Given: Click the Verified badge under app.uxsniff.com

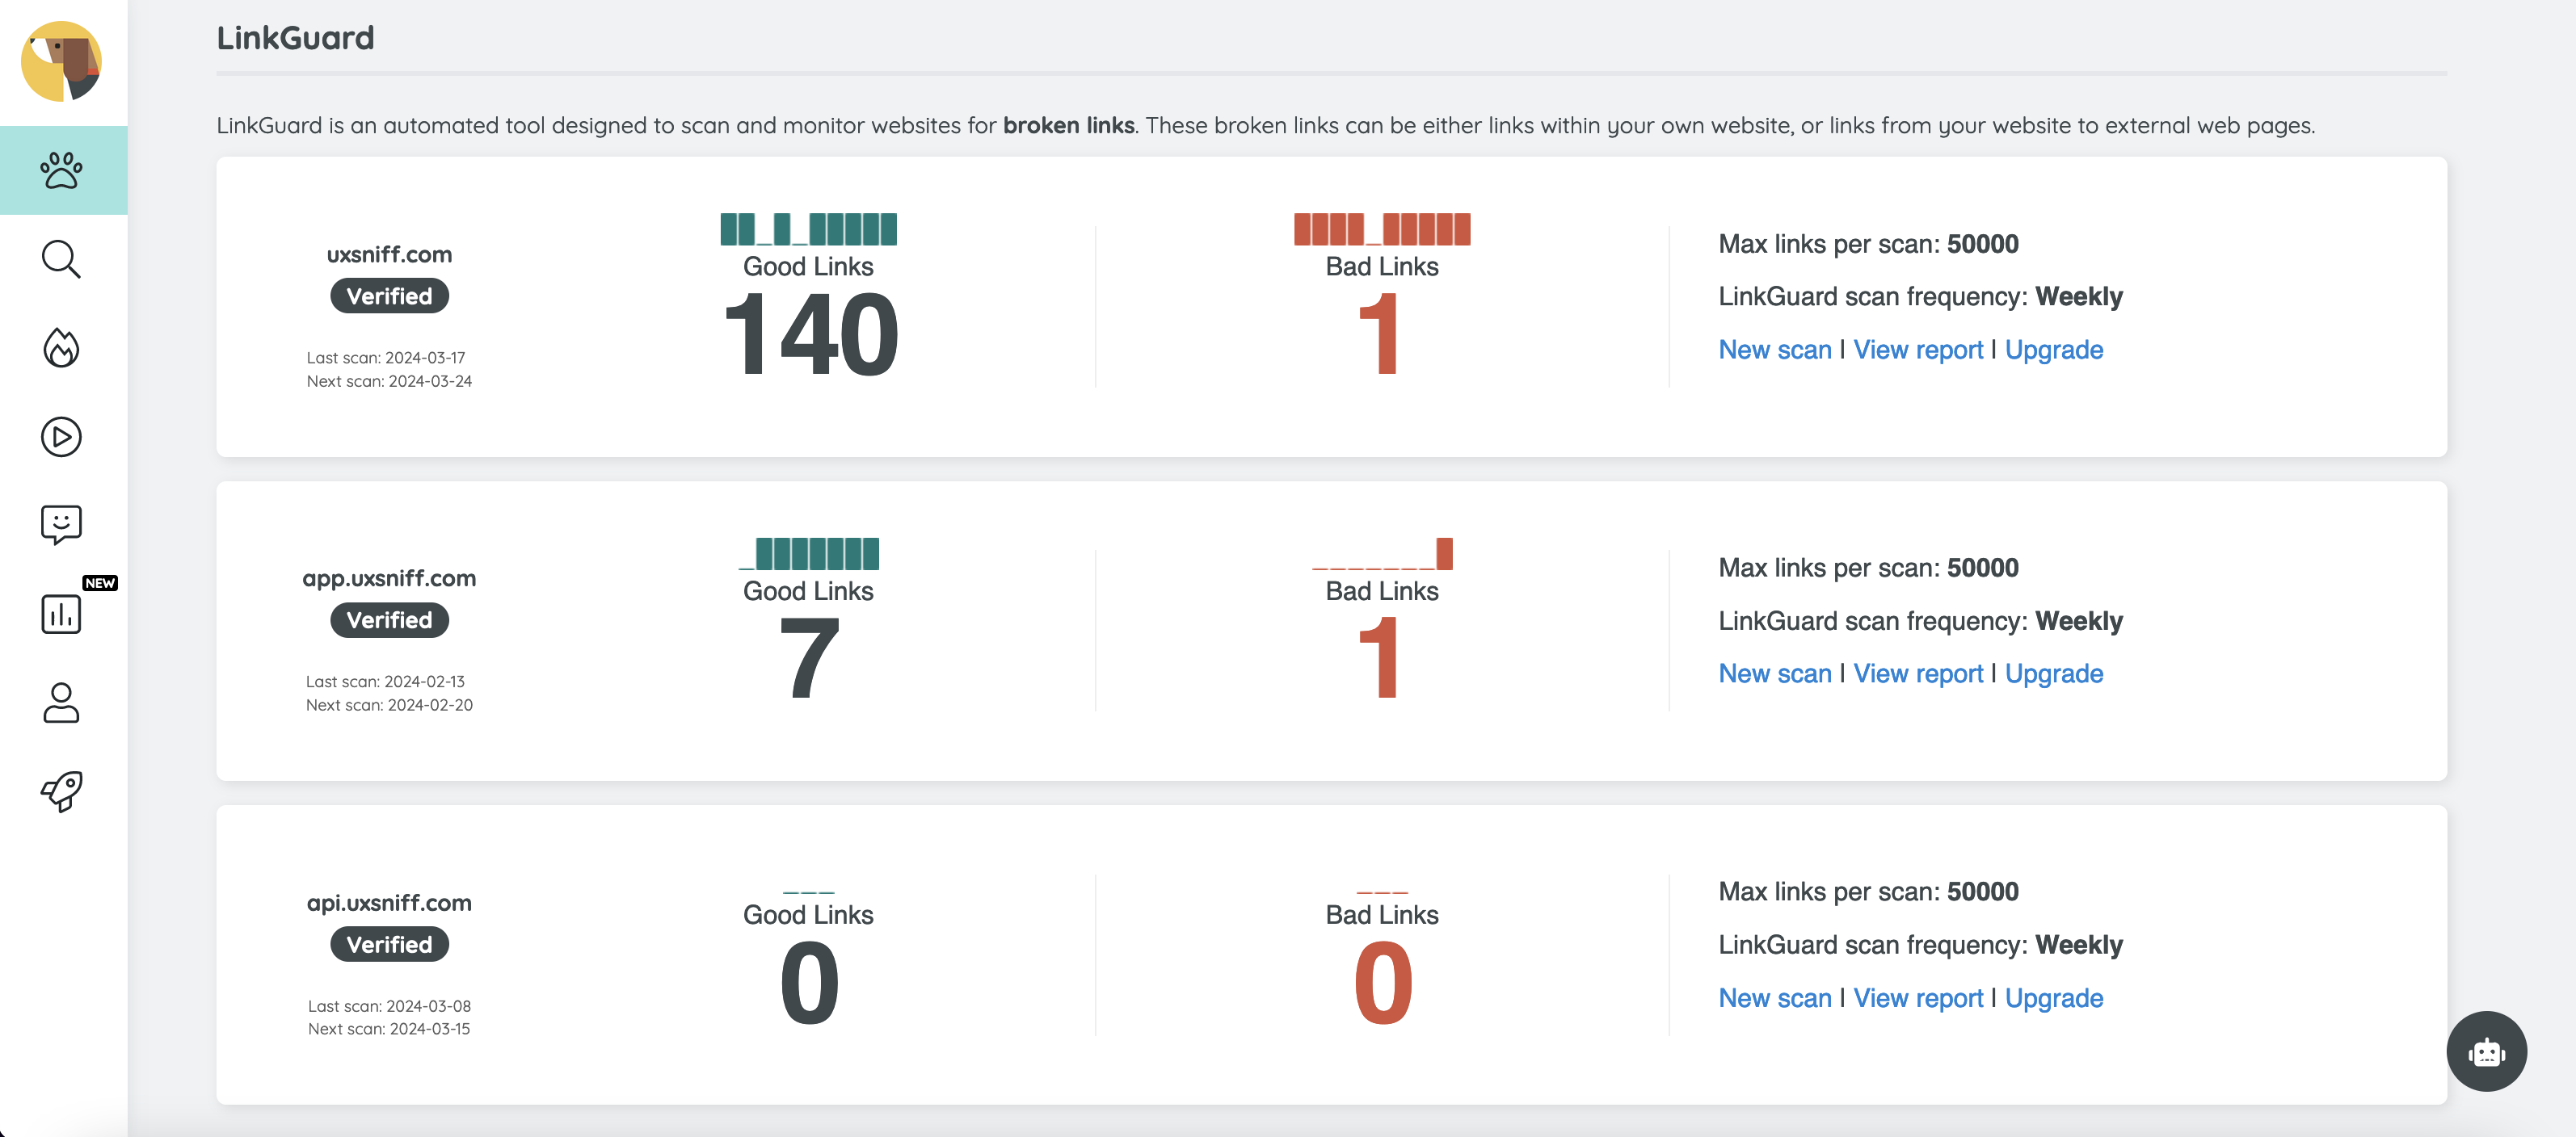Looking at the screenshot, I should coord(389,620).
